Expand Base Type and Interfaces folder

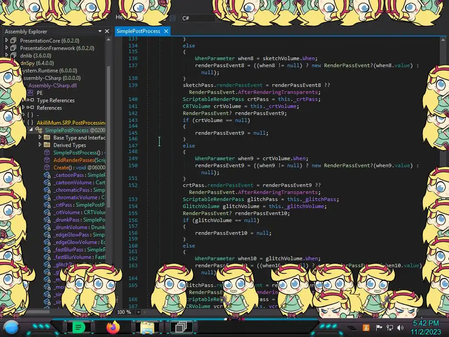40,137
